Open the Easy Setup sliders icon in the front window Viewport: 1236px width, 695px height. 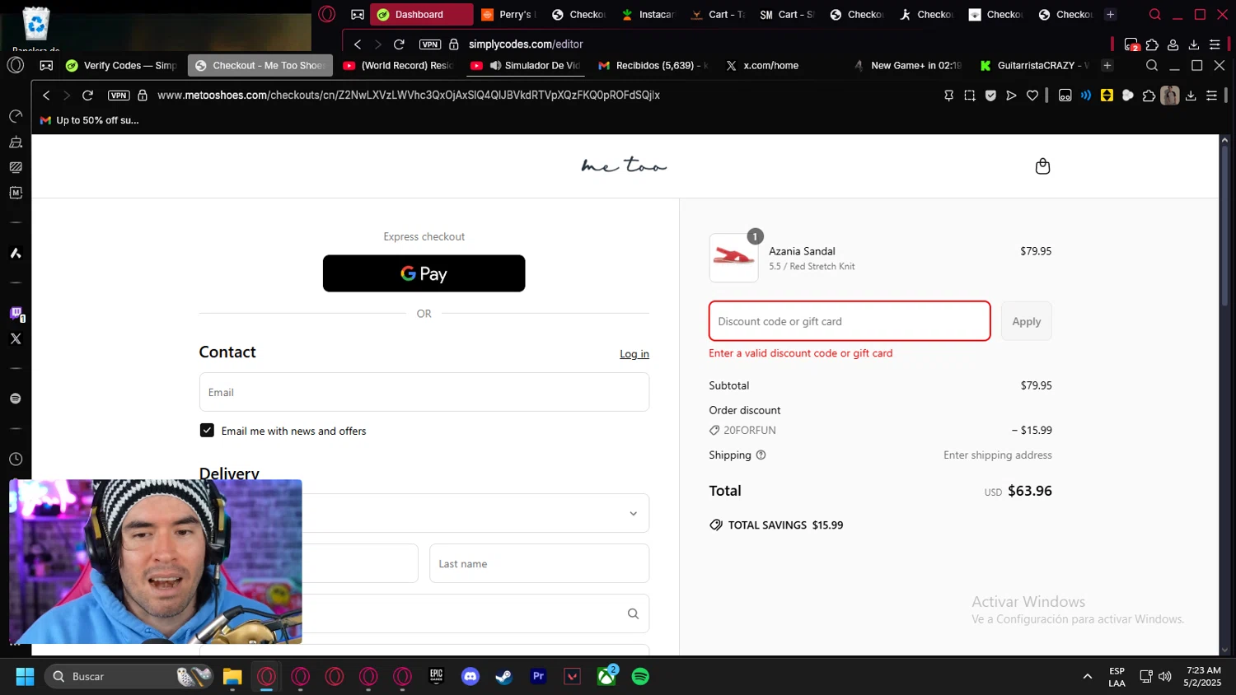pos(1211,96)
